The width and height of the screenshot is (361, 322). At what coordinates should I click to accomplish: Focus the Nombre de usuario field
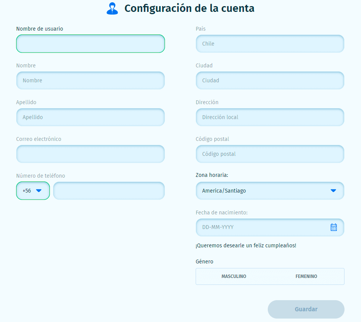click(91, 44)
